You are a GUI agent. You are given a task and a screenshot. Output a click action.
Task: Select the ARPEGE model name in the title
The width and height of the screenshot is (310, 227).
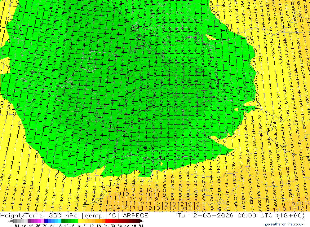135,215
